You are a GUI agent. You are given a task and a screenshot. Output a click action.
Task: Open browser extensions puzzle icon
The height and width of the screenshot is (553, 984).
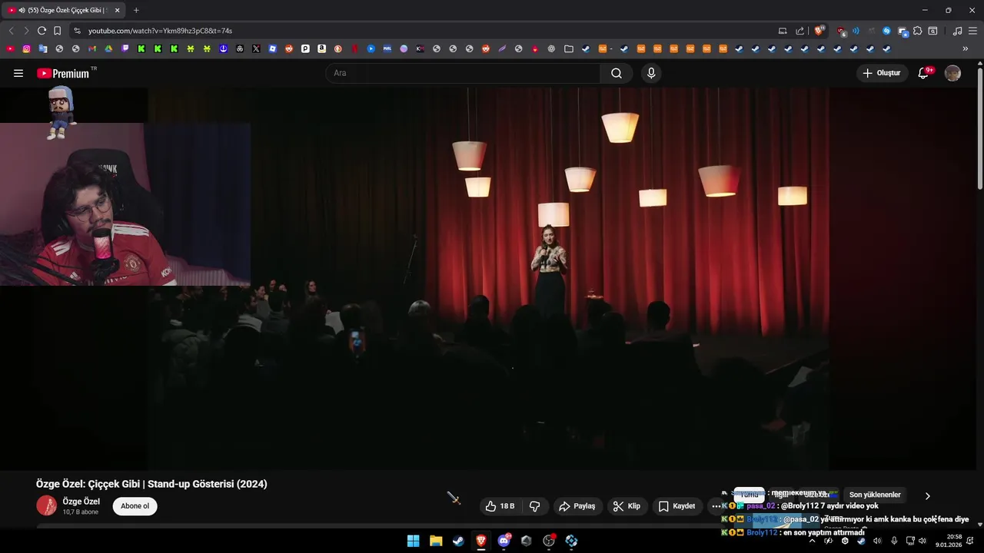tap(917, 31)
